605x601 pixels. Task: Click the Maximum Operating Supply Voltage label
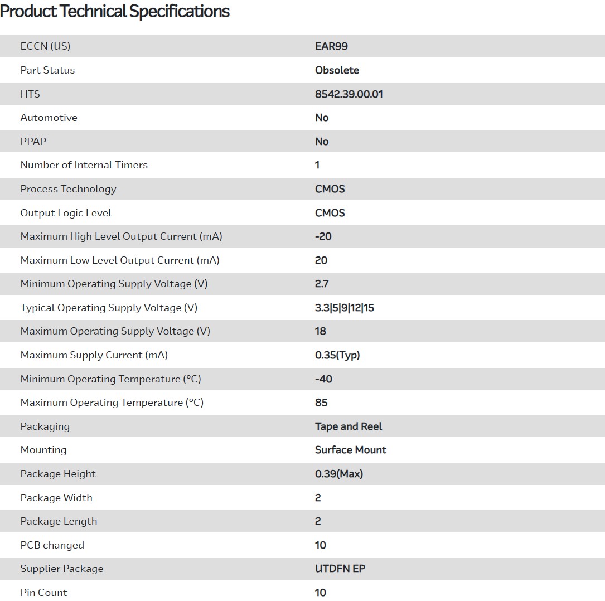pos(115,331)
